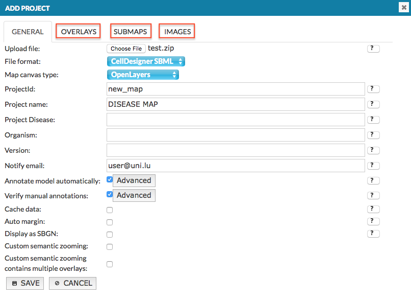Click the Choose File upload button
This screenshot has width=411, height=300.
[126, 49]
